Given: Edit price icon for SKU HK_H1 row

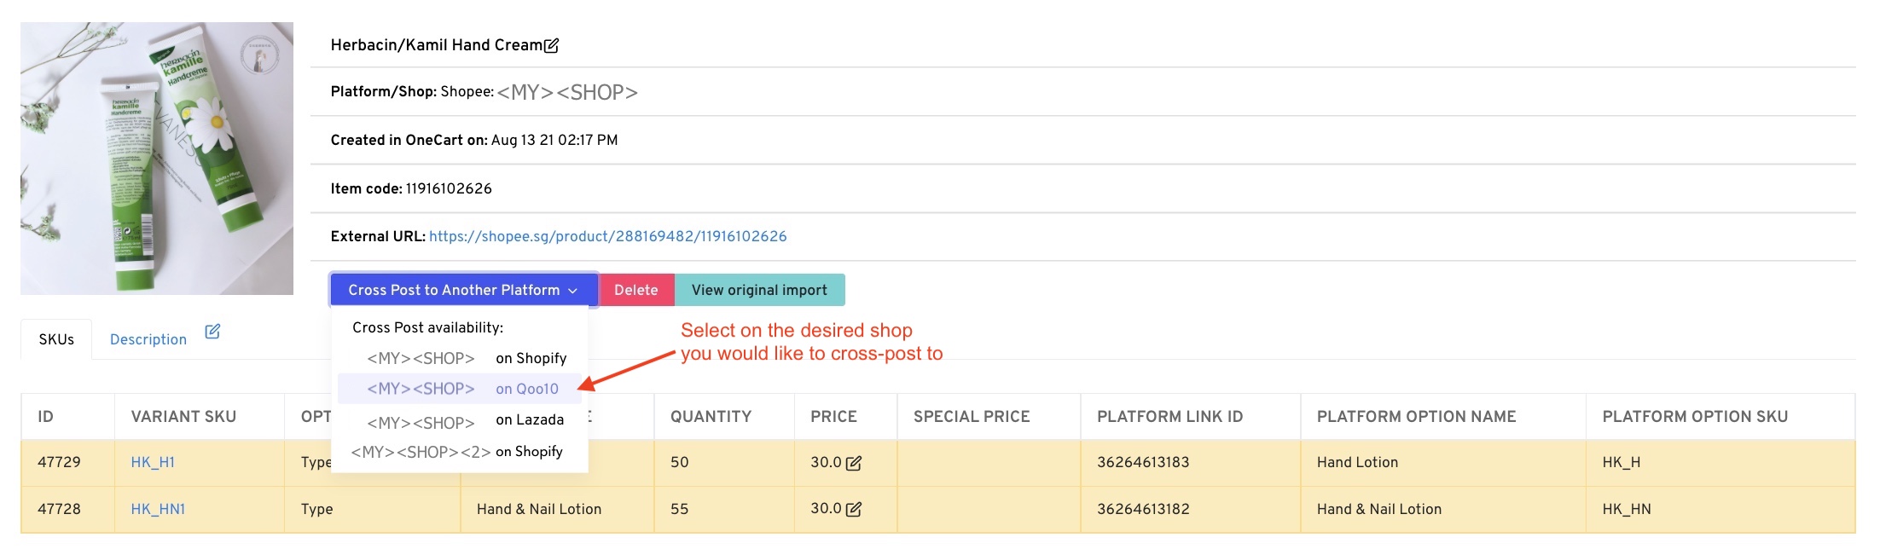Looking at the screenshot, I should click(853, 463).
